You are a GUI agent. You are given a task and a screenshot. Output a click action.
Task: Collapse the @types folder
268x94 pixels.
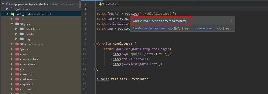click(x=12, y=24)
